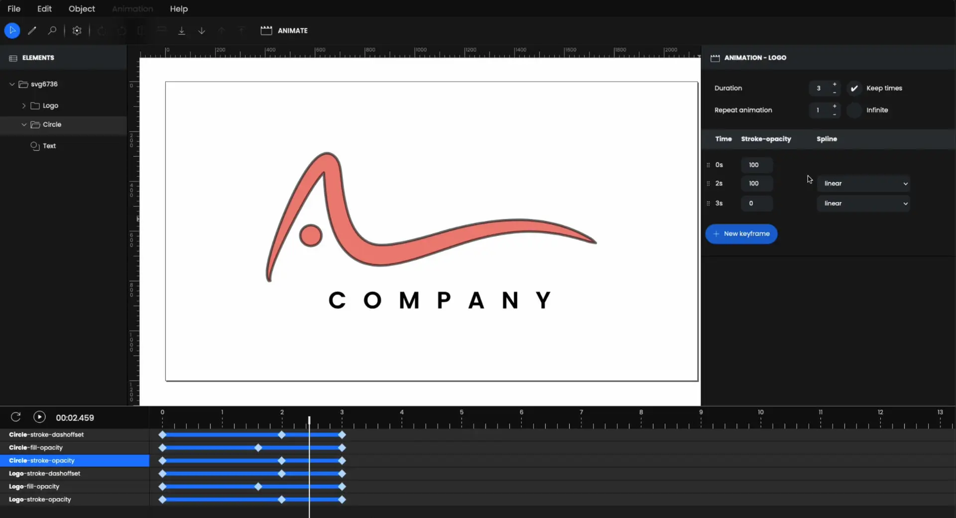This screenshot has width=956, height=518.
Task: Click Logo-fill-opacity middle keyframe diamond
Action: click(258, 487)
